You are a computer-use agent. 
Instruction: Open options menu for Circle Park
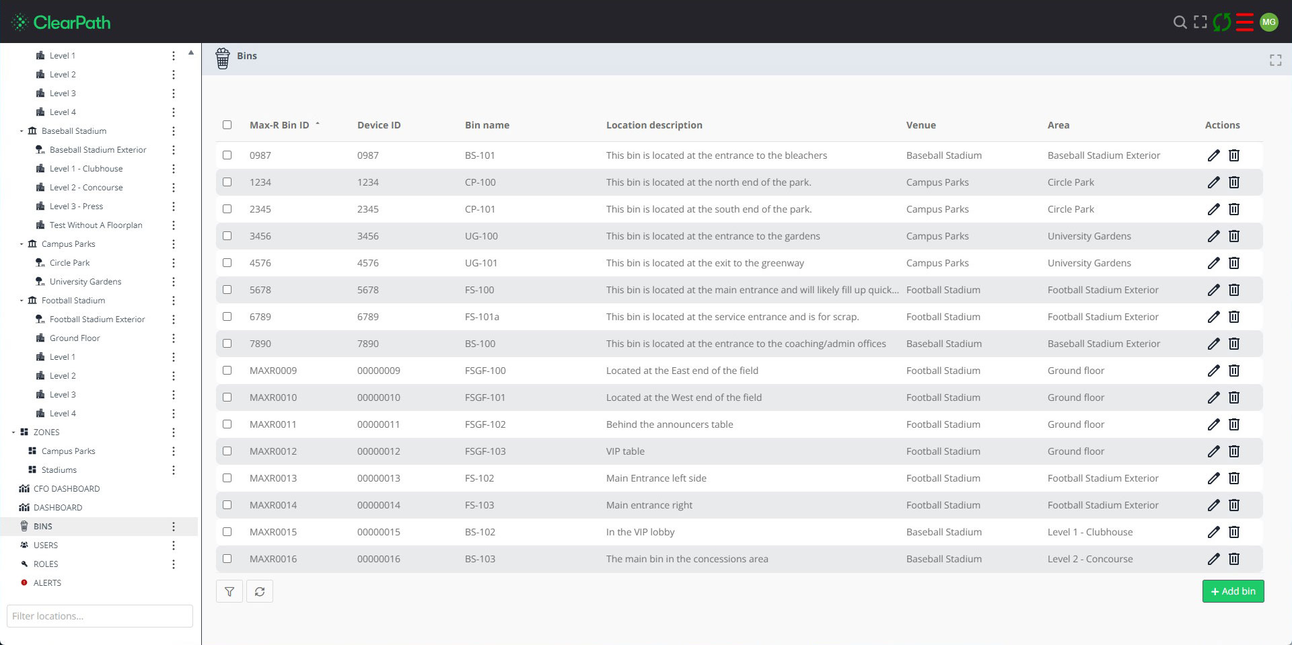[174, 263]
